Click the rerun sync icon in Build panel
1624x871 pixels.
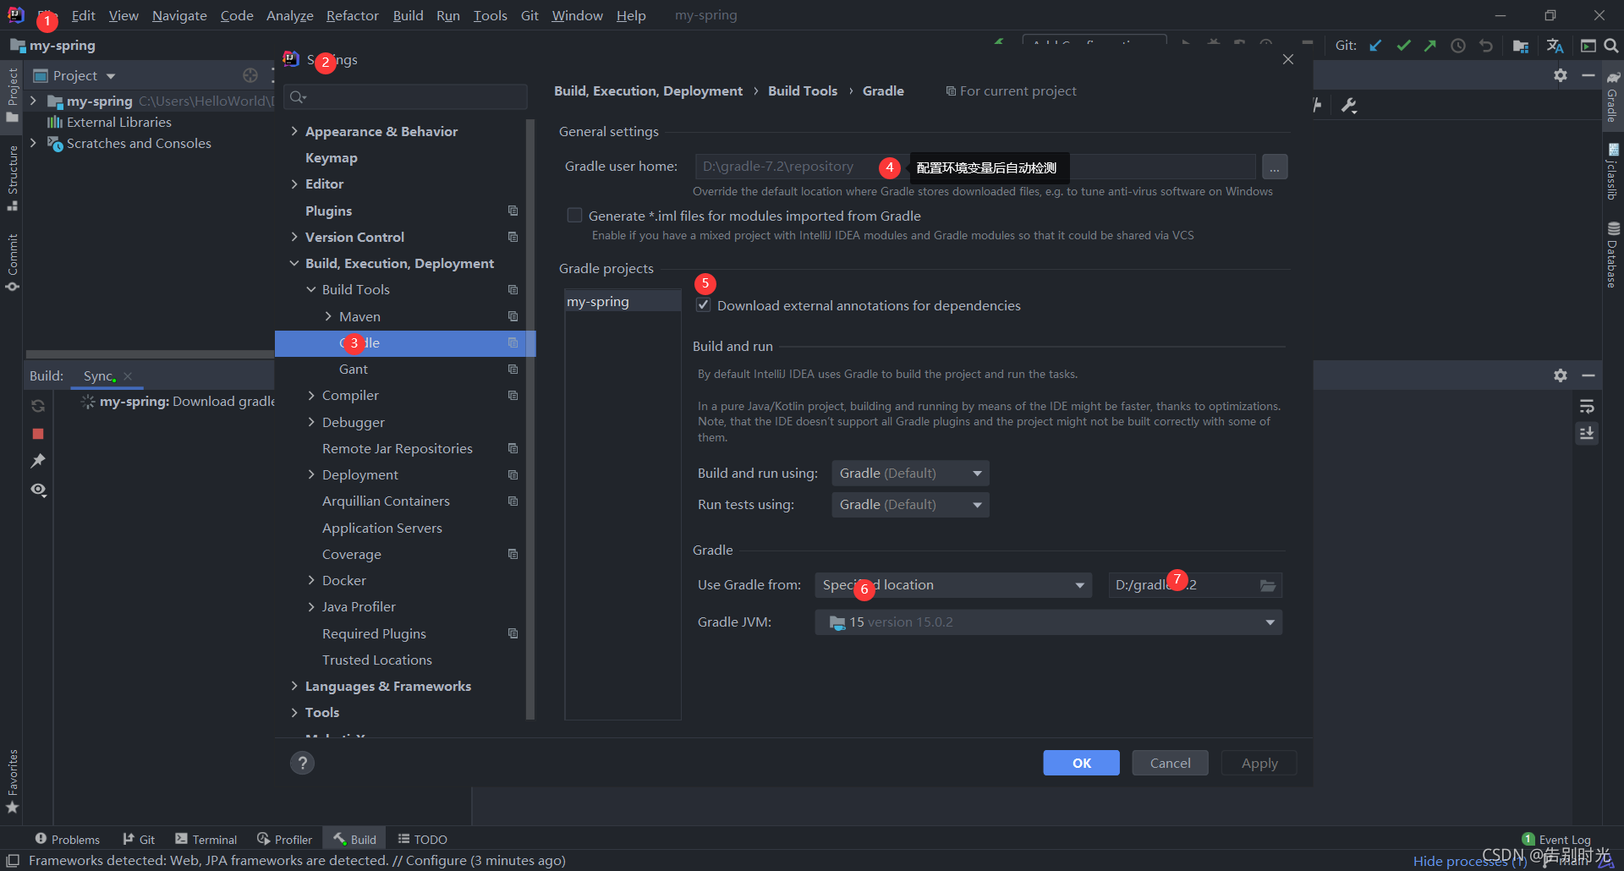pyautogui.click(x=38, y=407)
